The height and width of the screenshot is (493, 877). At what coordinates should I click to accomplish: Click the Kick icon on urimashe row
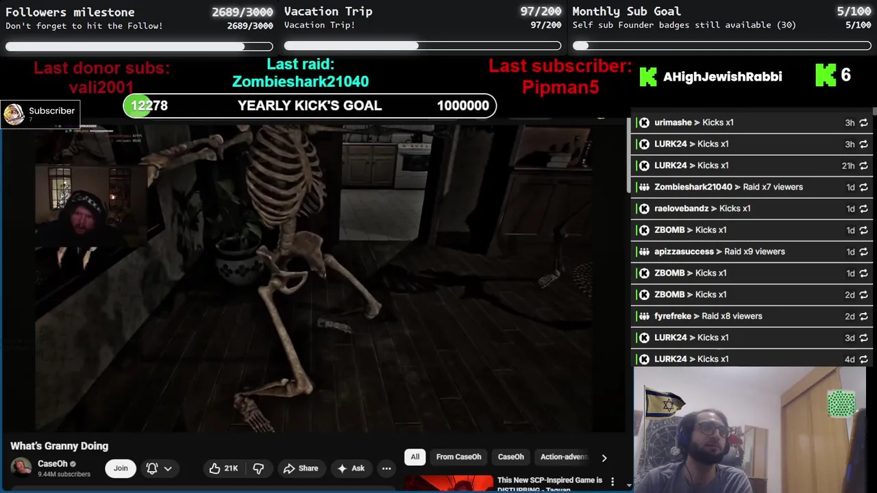pos(644,123)
